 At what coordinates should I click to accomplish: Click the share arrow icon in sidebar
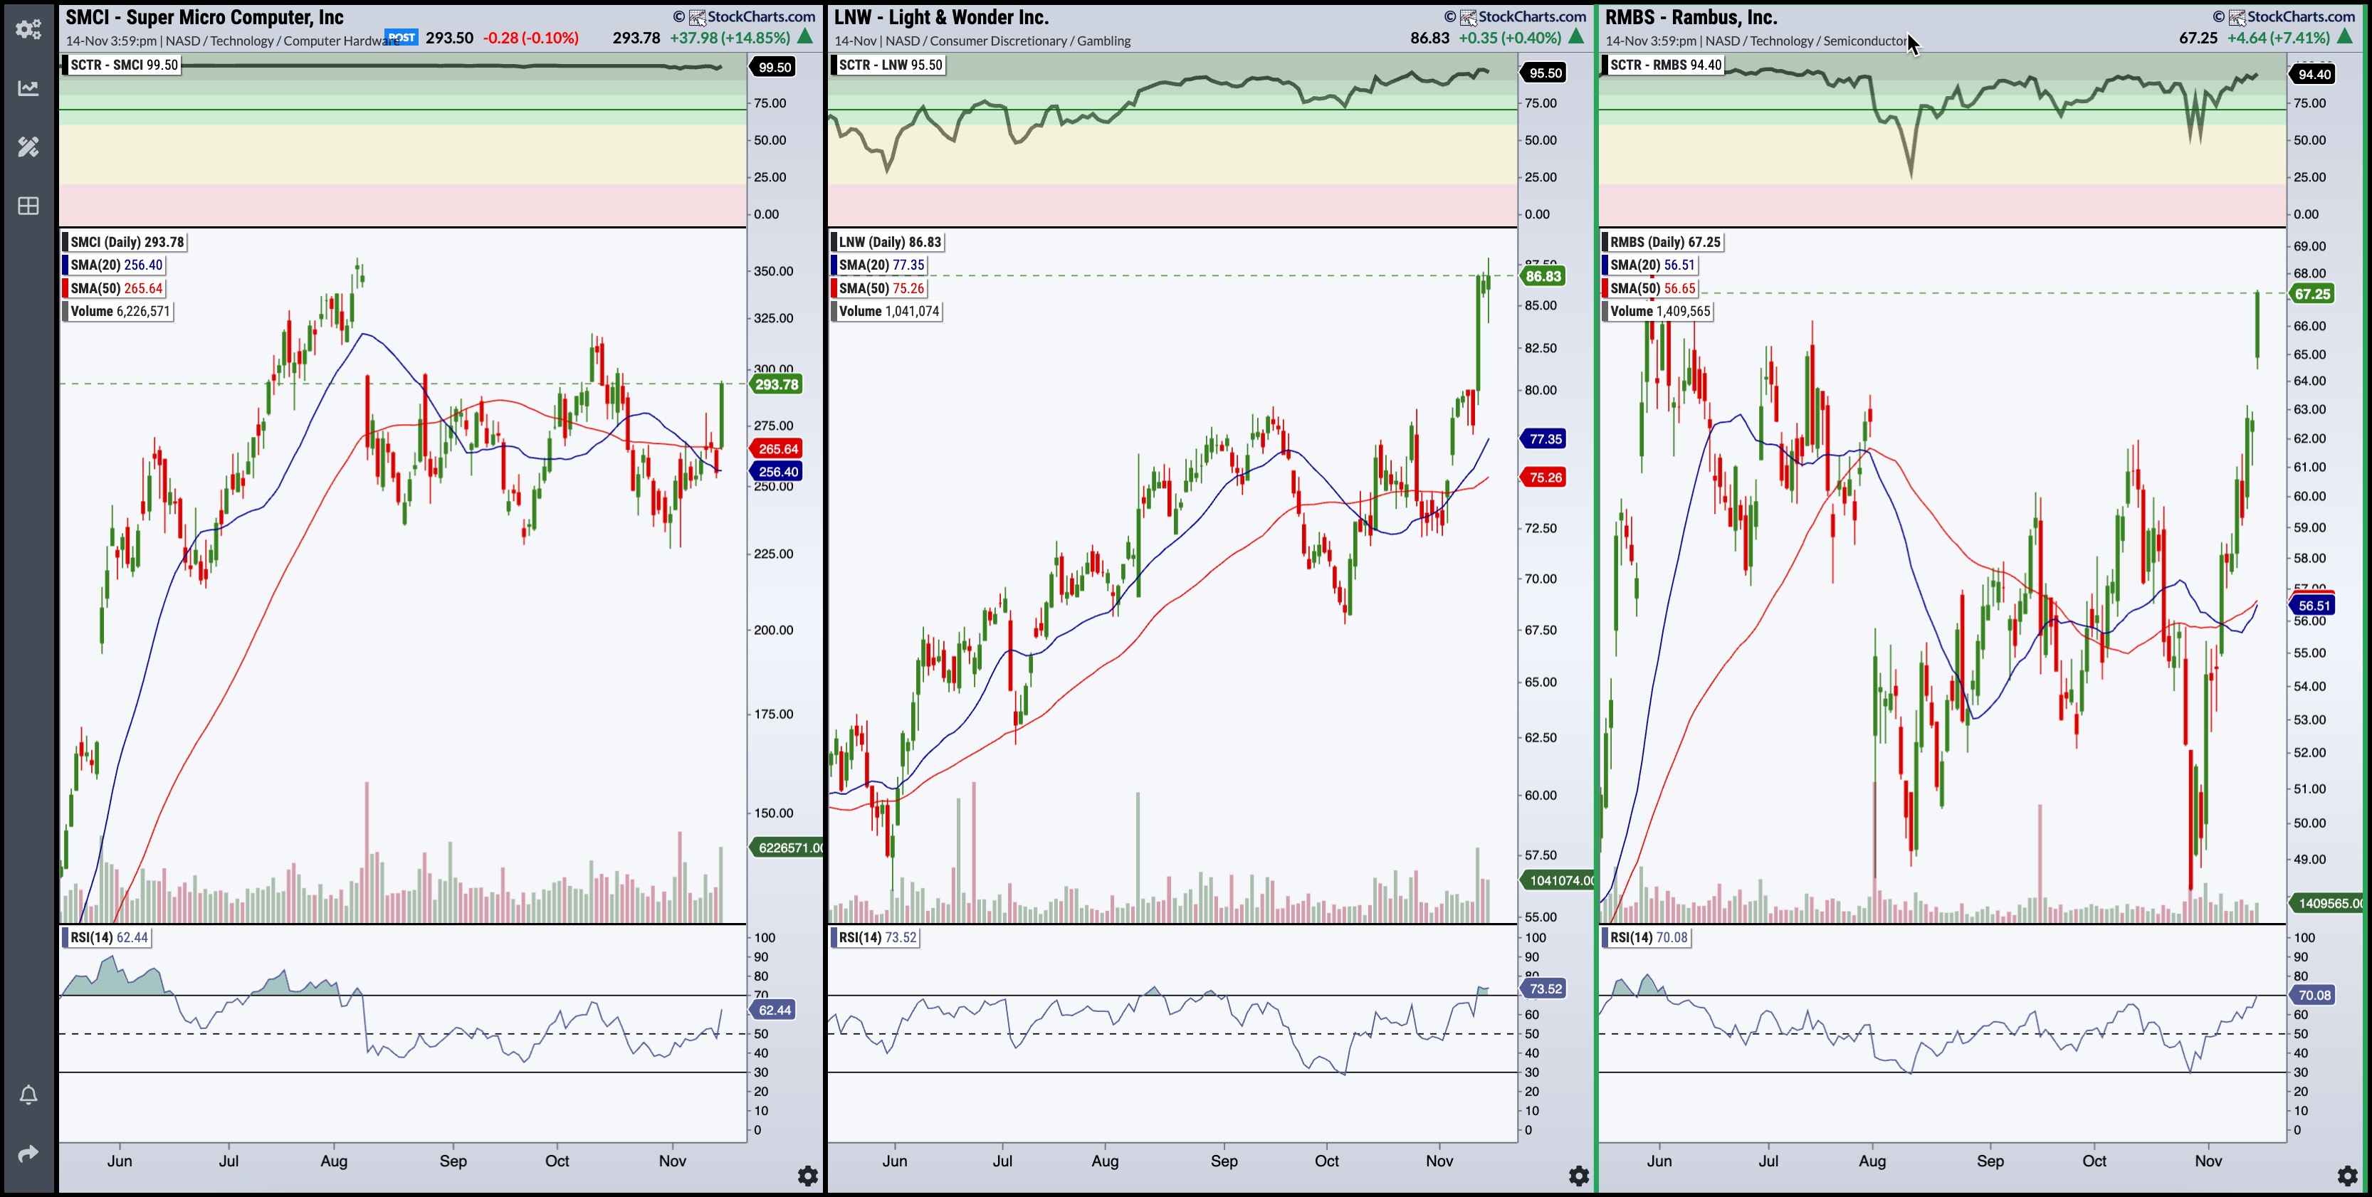click(x=28, y=1154)
